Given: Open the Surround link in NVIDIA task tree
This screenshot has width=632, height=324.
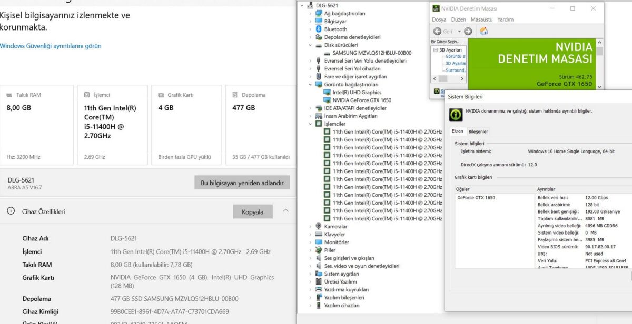Looking at the screenshot, I should [455, 70].
